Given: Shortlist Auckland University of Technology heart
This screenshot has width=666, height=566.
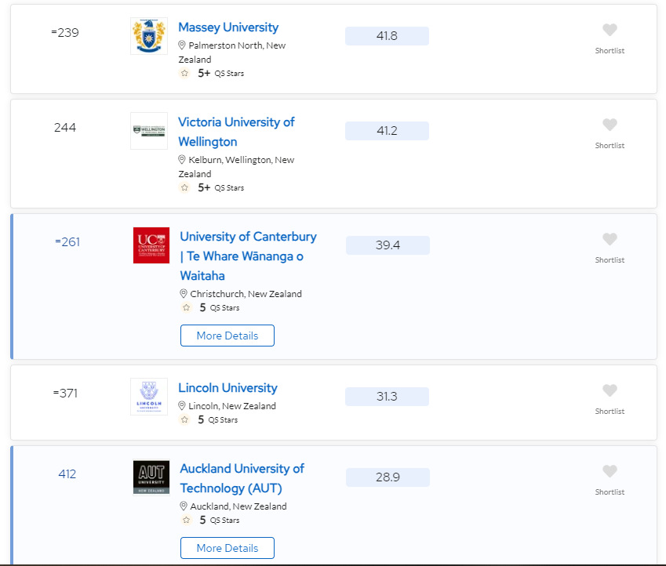Looking at the screenshot, I should [x=610, y=471].
